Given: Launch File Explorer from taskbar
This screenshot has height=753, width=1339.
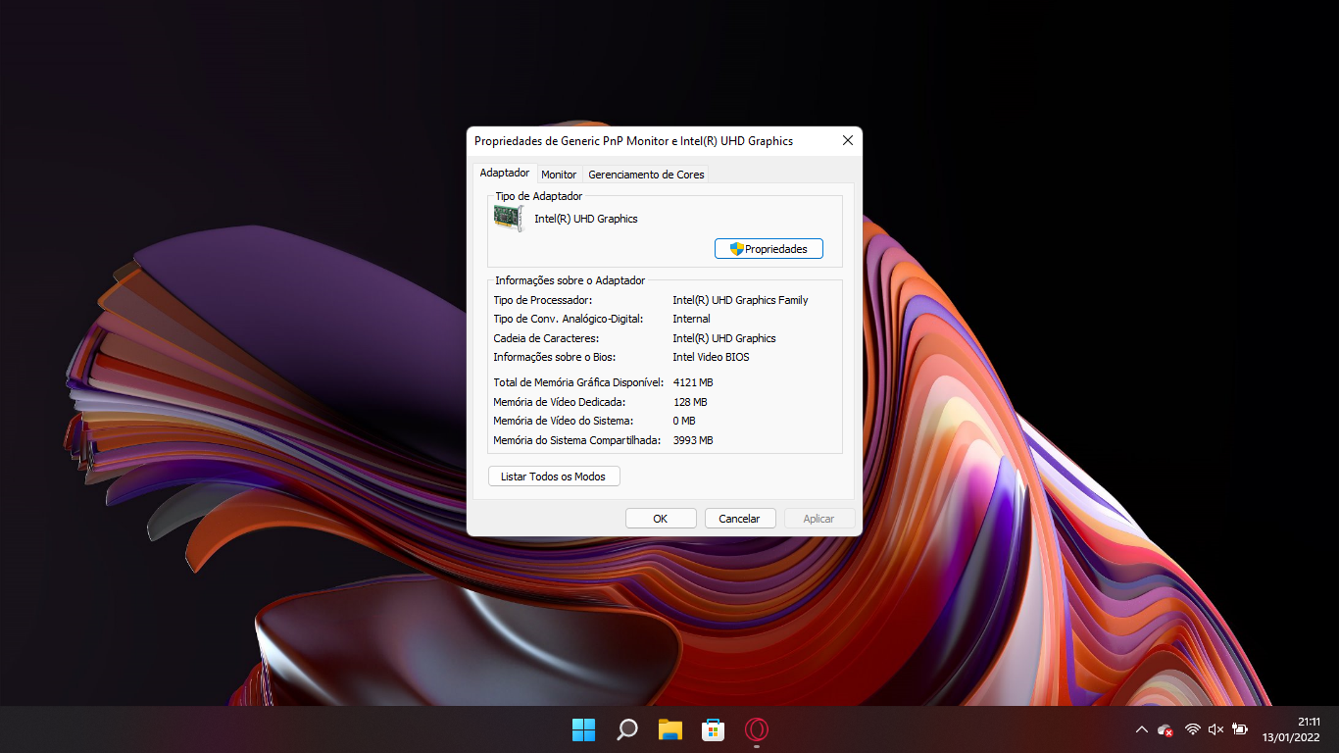Looking at the screenshot, I should click(x=670, y=729).
